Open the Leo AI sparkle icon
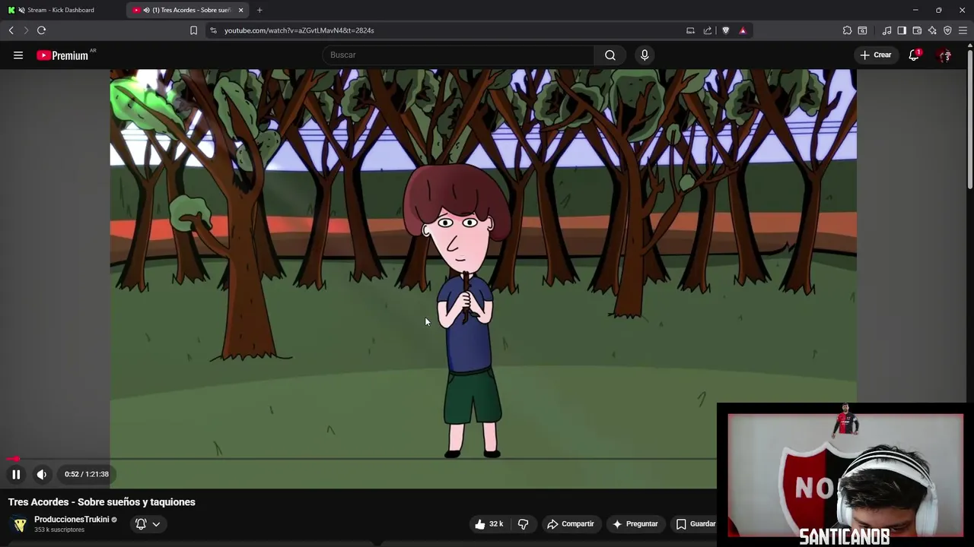The width and height of the screenshot is (974, 547). (x=932, y=30)
